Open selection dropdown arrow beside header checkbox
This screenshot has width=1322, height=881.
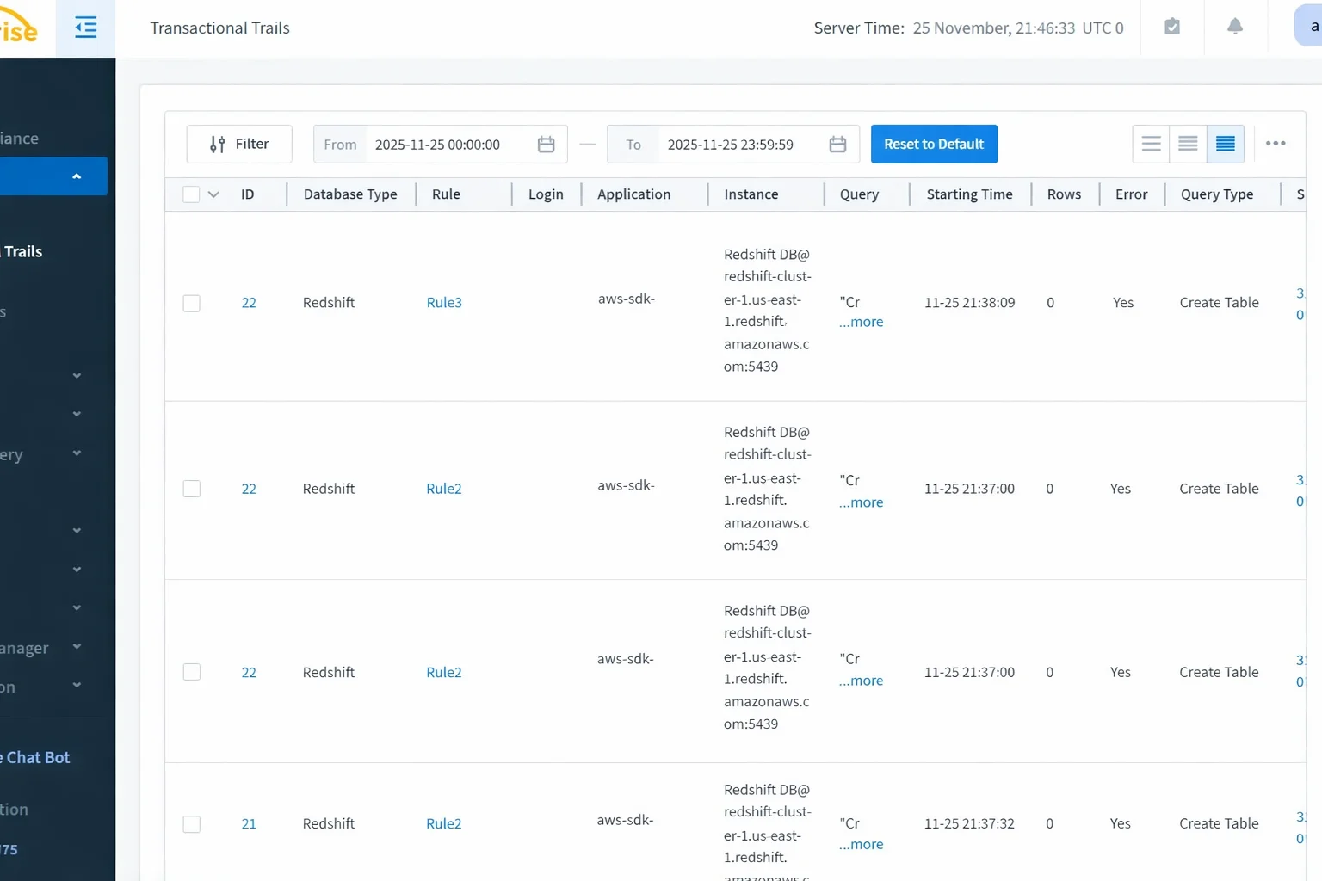point(213,194)
